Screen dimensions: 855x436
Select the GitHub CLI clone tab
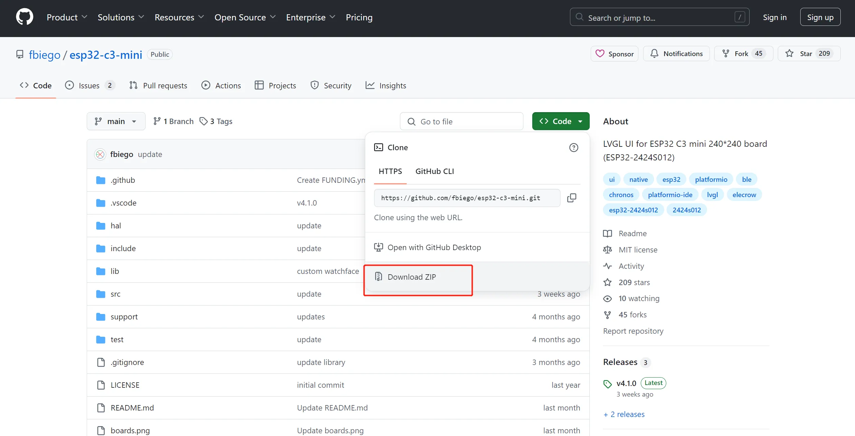pyautogui.click(x=435, y=171)
